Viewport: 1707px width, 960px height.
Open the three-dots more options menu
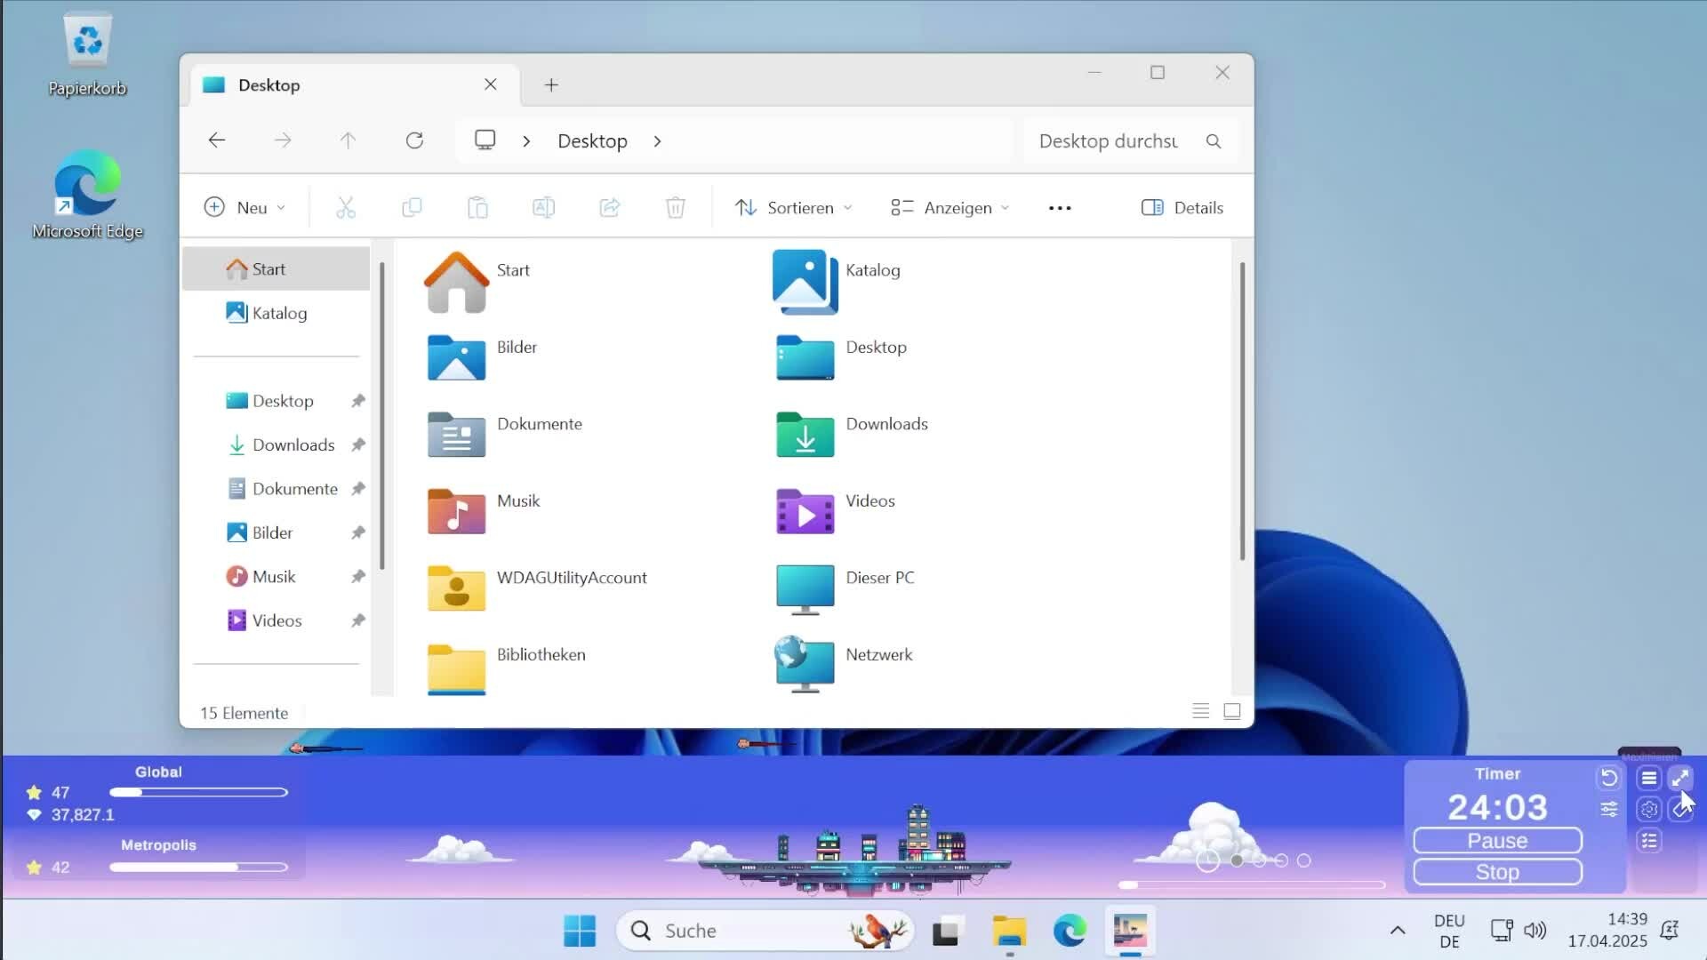click(x=1059, y=208)
